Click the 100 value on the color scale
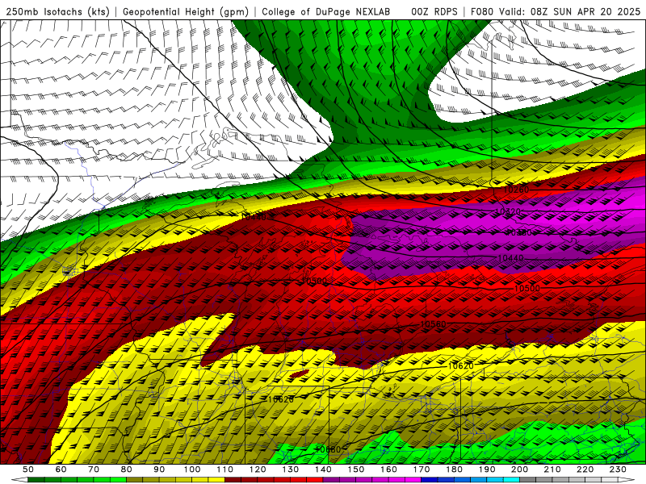Screen dimensions: 646x484 192,469
